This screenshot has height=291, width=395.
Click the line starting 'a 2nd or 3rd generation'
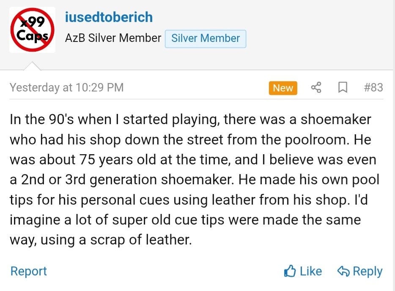tap(195, 180)
